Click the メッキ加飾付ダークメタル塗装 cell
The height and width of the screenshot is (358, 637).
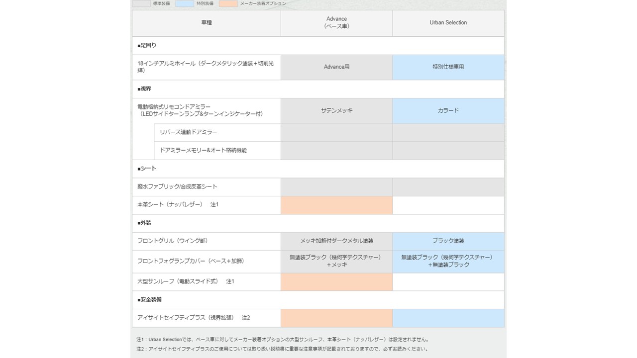tap(336, 241)
